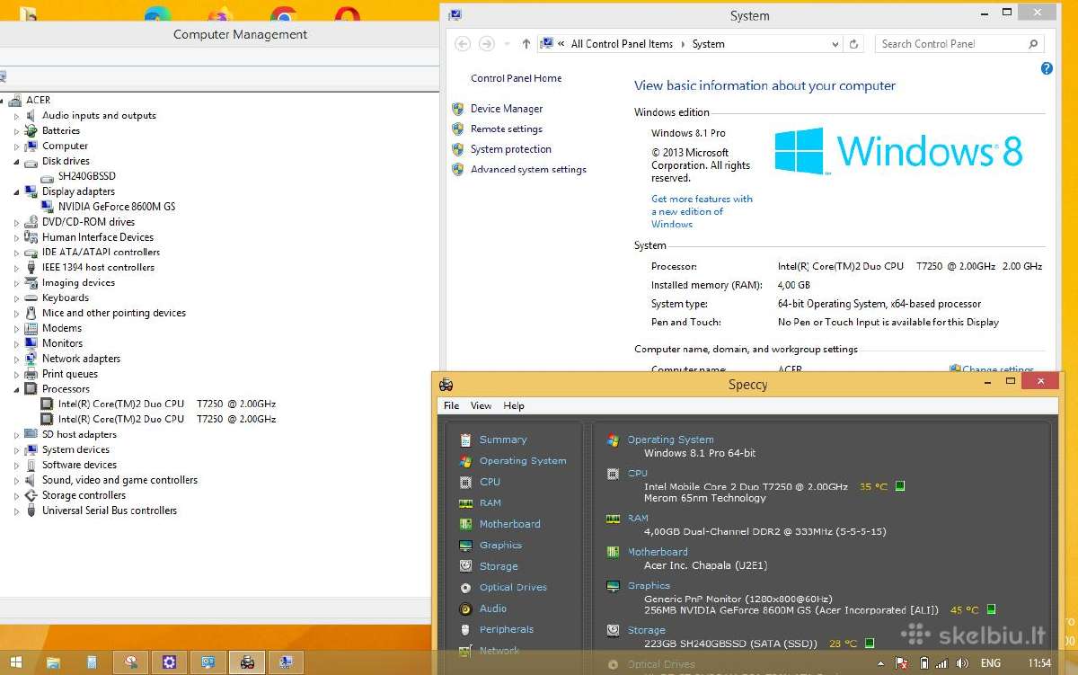Go forward in the System window
Screen dimensions: 1078x675
(487, 43)
